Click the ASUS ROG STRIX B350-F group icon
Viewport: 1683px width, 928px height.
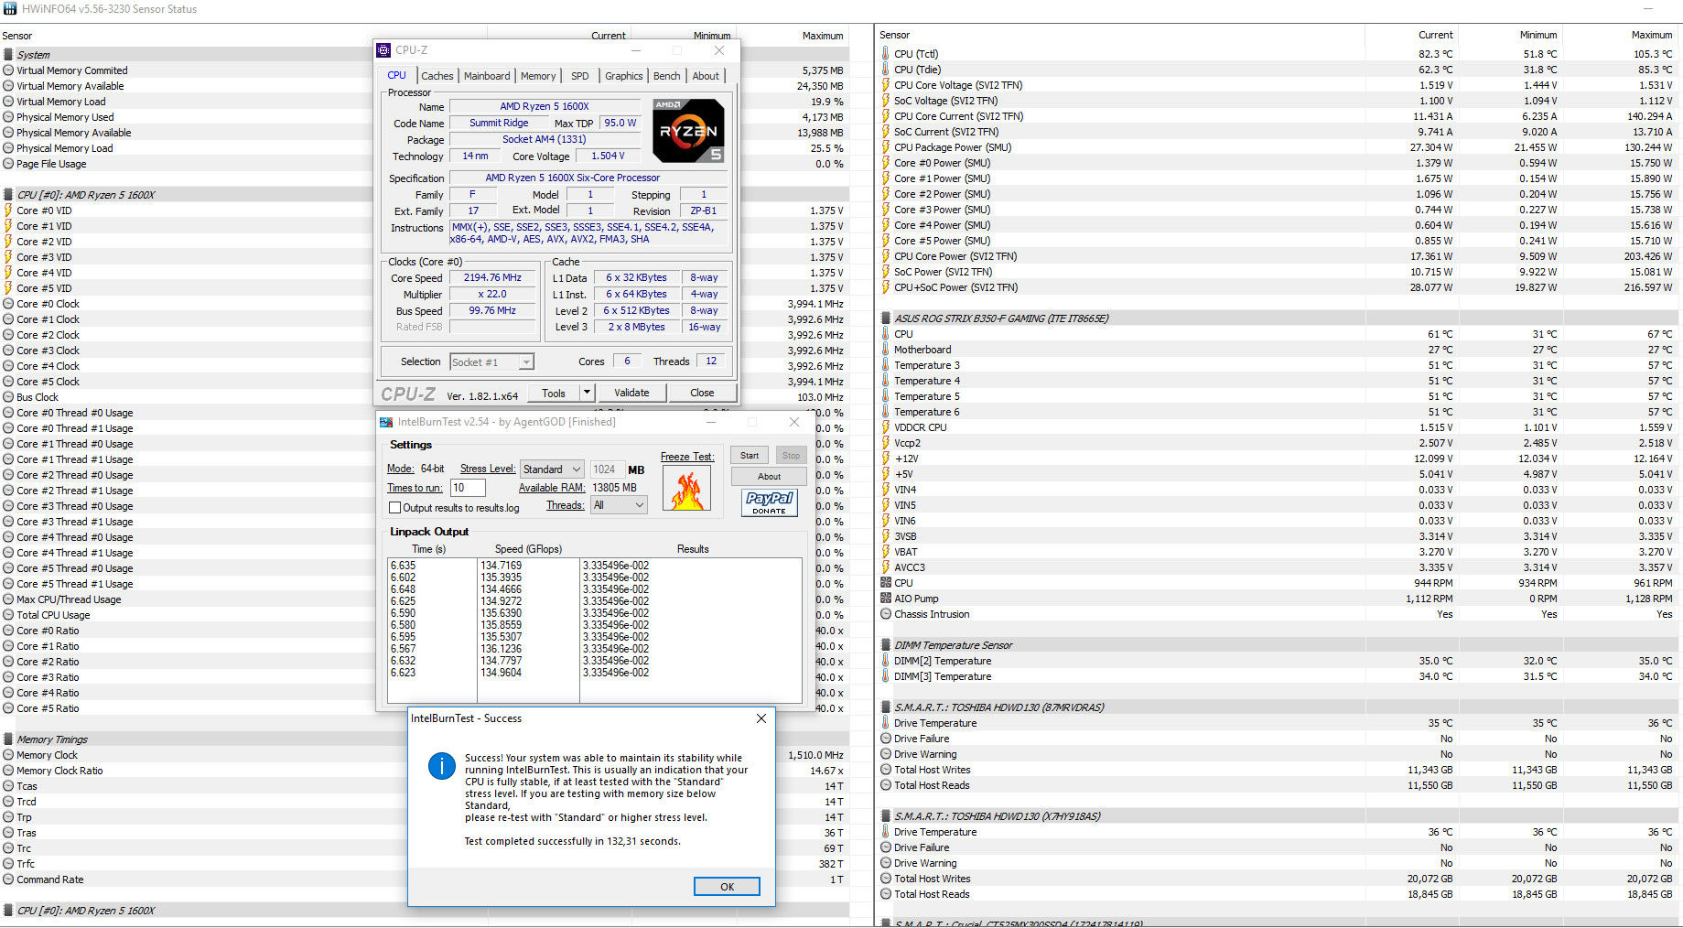pyautogui.click(x=886, y=318)
